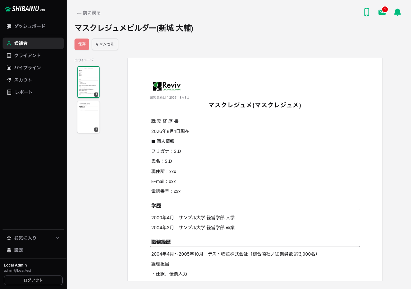Click the フリガナ：S.D line
The height and width of the screenshot is (289, 411).
pos(166,151)
